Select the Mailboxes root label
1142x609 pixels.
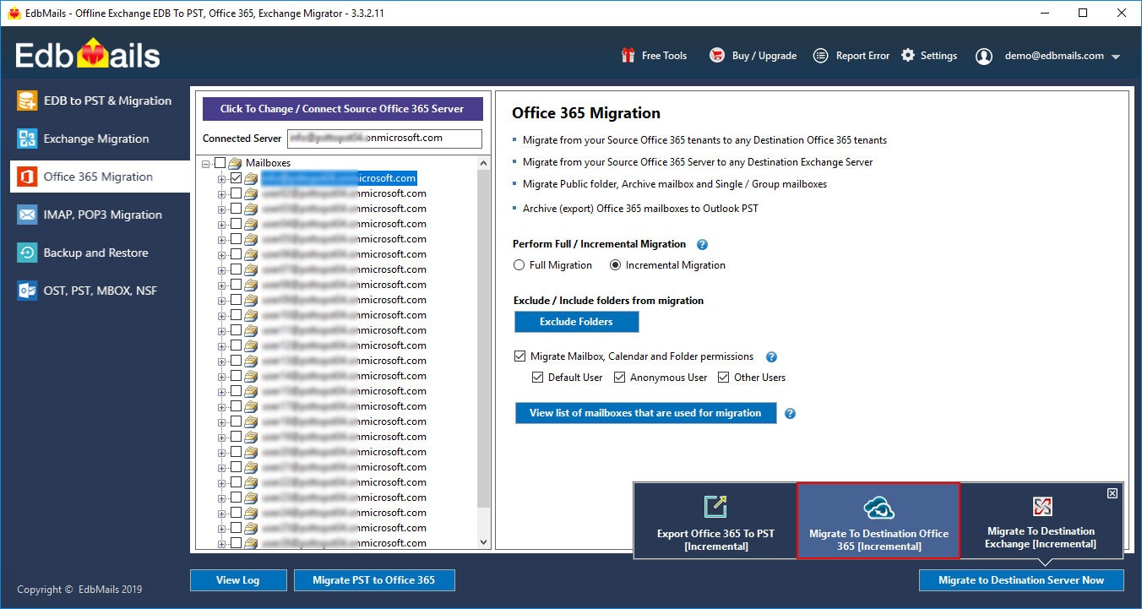pyautogui.click(x=268, y=163)
